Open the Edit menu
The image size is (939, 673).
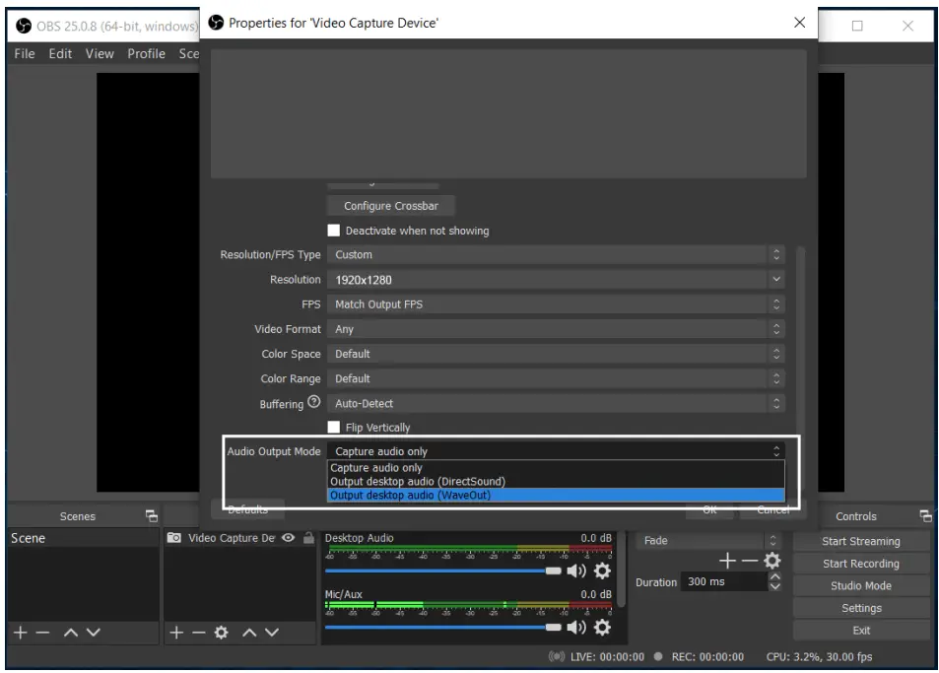(59, 54)
